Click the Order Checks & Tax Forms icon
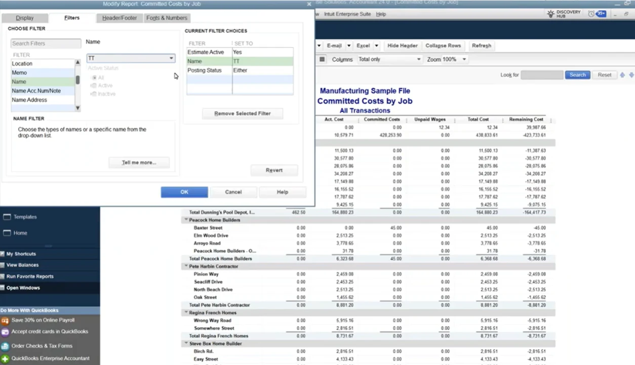This screenshot has height=365, width=635. (5, 346)
